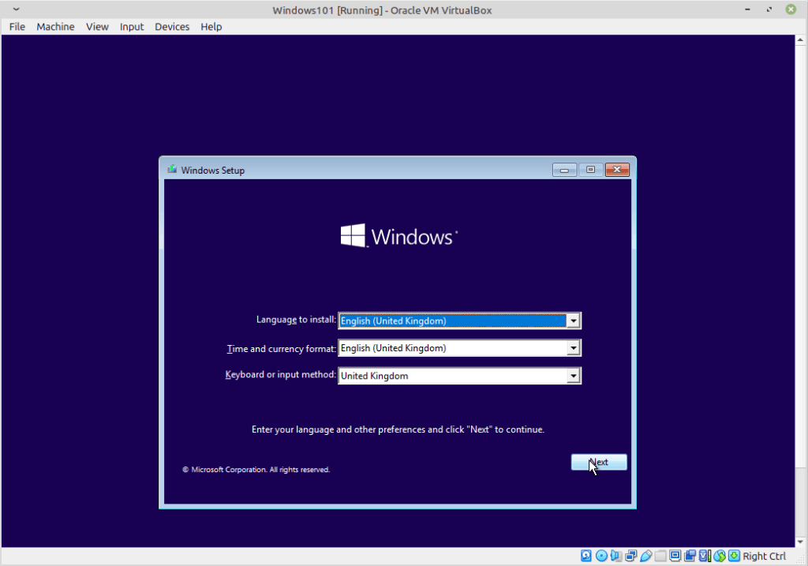Click the Windows logo in setup dialog

(x=398, y=236)
